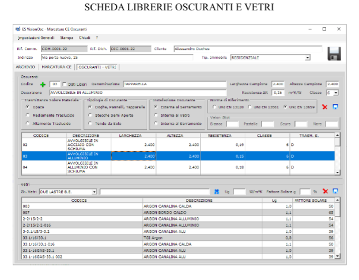Click the RESISTENZA column header
This screenshot has height=280, width=359.
[222, 136]
